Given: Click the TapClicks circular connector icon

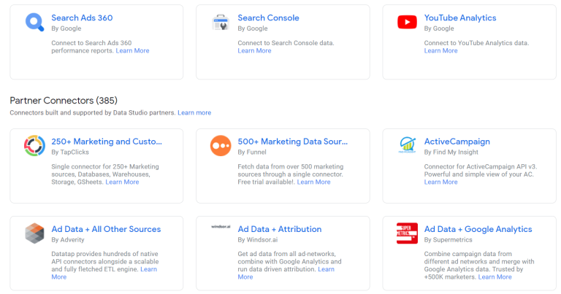Looking at the screenshot, I should point(34,147).
